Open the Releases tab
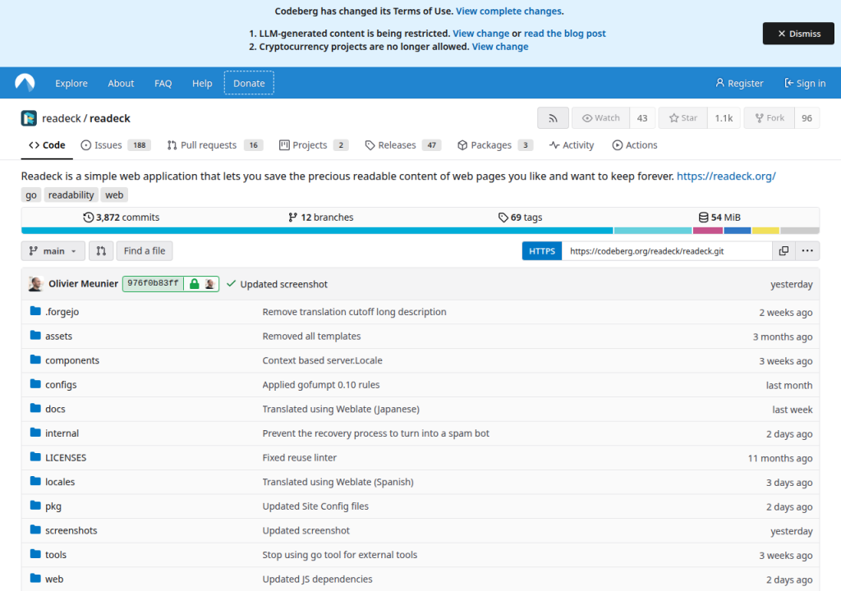 click(402, 144)
